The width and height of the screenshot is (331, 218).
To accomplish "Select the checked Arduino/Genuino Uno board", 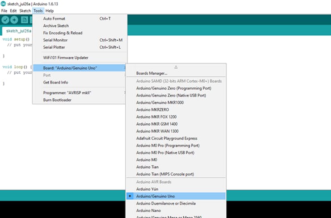I will (x=176, y=196).
